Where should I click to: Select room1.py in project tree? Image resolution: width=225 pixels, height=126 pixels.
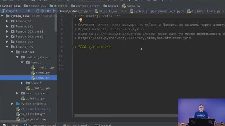[x=40, y=73]
